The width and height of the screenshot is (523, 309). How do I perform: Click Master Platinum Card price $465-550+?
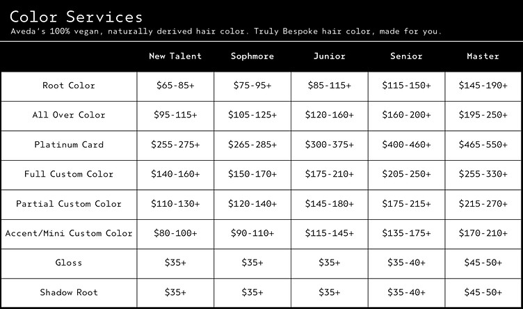click(x=483, y=145)
